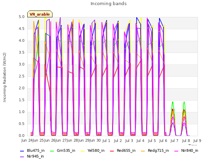Viewport: 218px width, 163px height.
Task: Click the Incoming bands chart title
Action: point(109,4)
